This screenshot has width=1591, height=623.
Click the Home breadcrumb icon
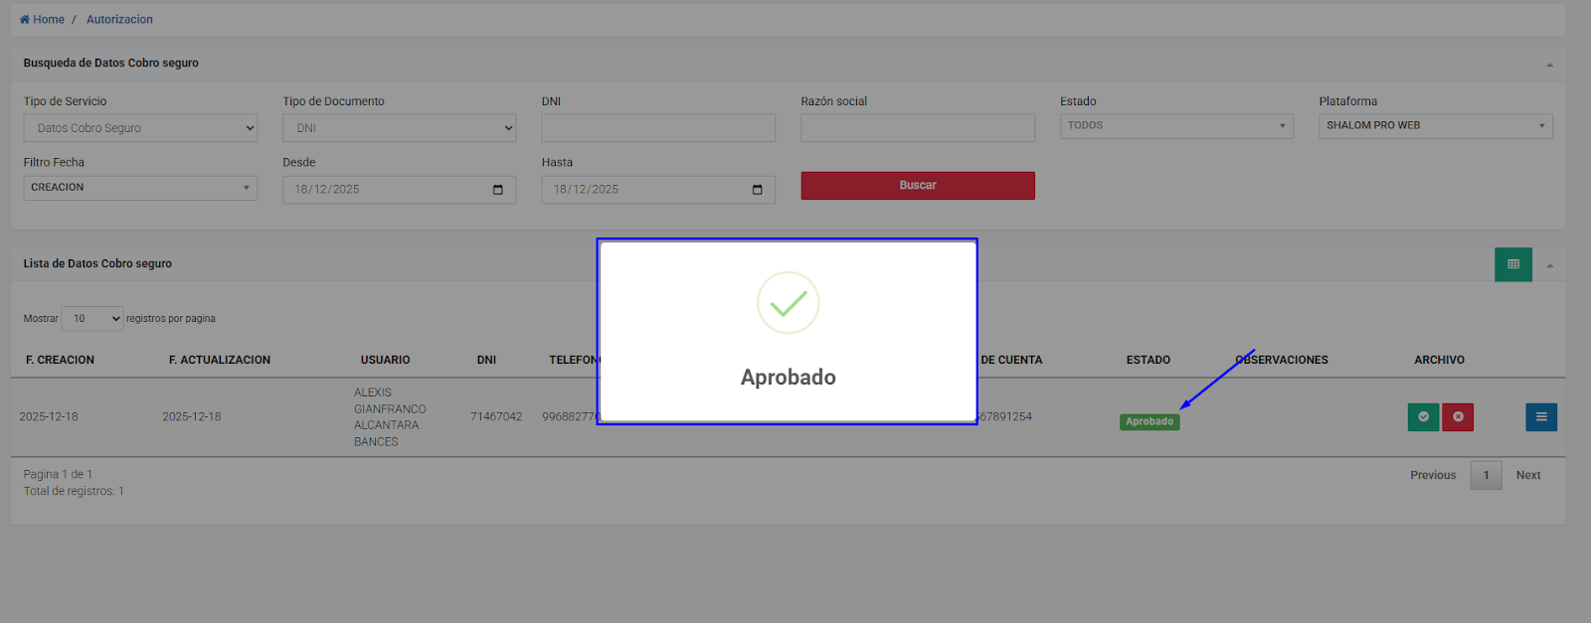point(25,20)
